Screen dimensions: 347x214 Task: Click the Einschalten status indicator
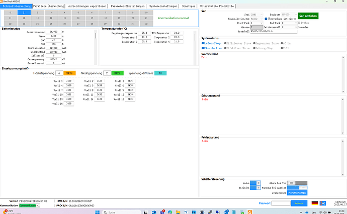pos(212,48)
